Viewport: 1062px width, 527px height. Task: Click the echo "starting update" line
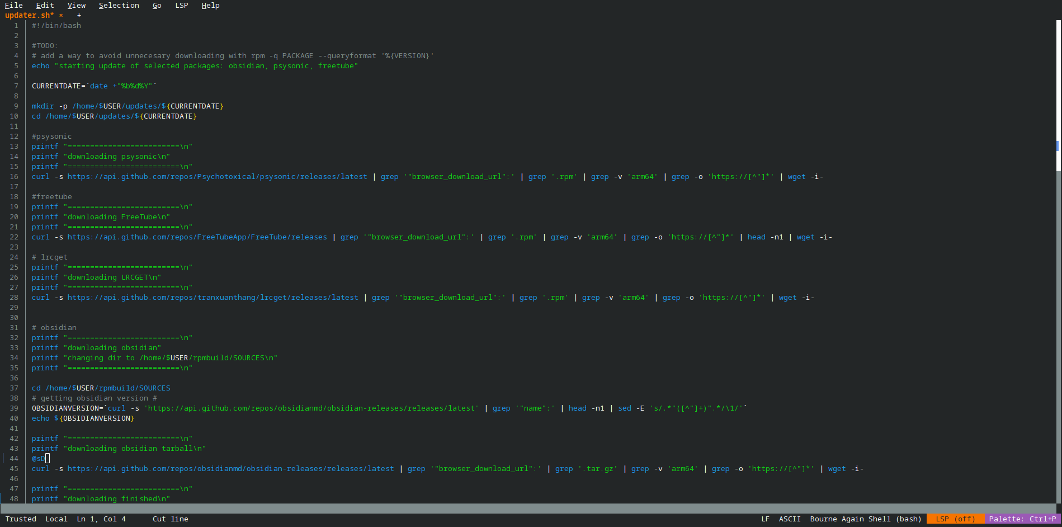[195, 65]
